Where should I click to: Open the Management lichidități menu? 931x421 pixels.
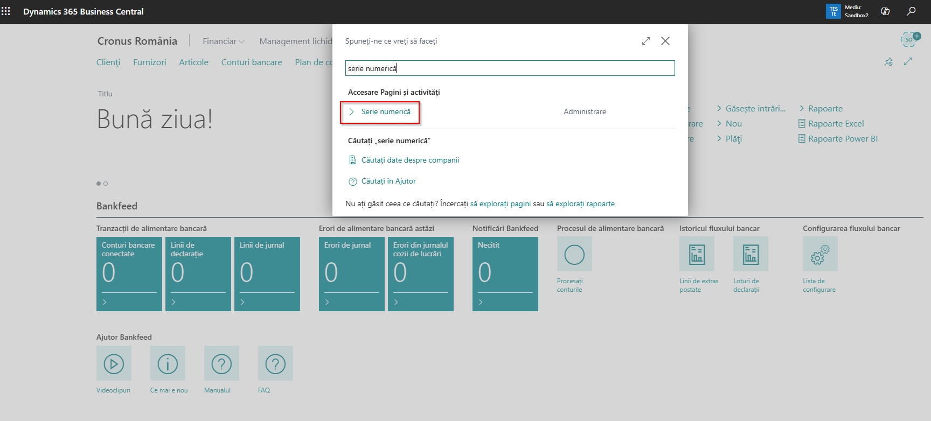click(x=296, y=41)
